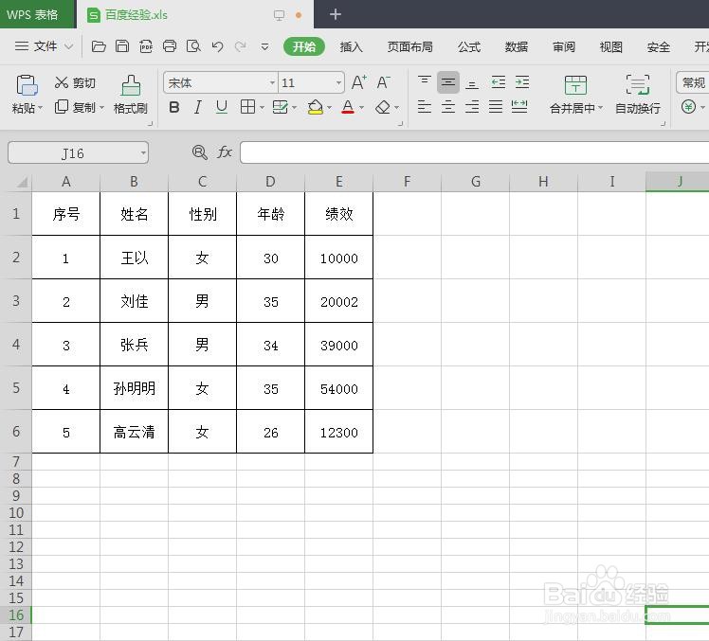Image resolution: width=709 pixels, height=641 pixels.
Task: Select cell with value 54000
Action: tap(338, 388)
